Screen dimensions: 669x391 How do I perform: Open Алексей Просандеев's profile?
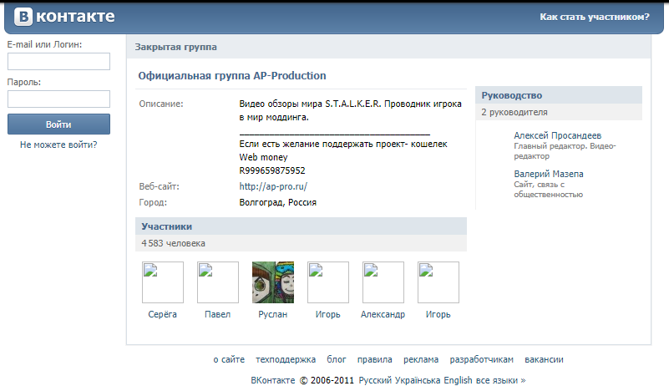(557, 135)
